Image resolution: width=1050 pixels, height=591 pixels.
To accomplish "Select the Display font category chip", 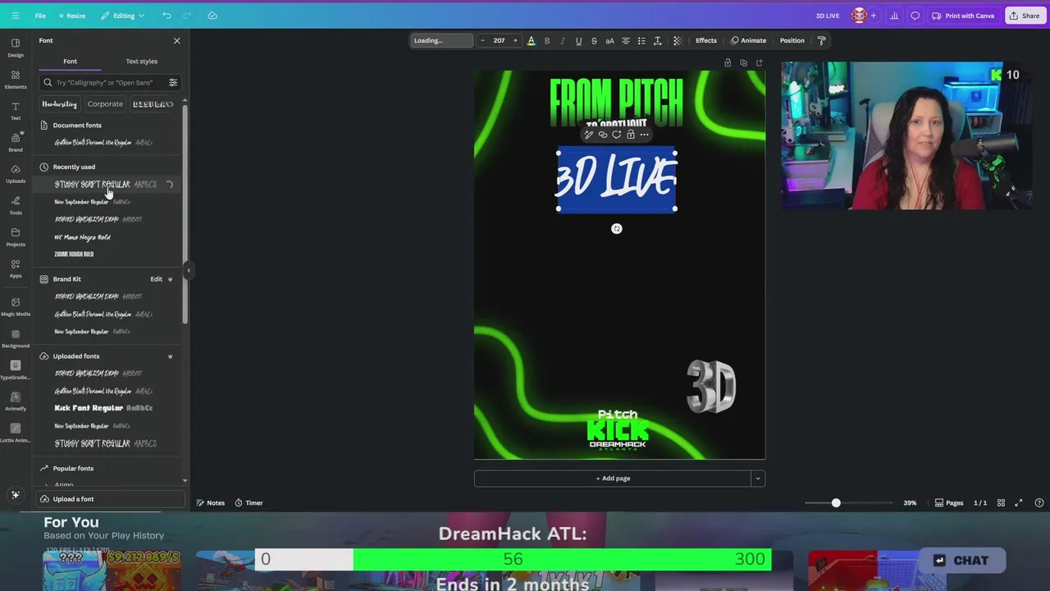I will [x=153, y=104].
